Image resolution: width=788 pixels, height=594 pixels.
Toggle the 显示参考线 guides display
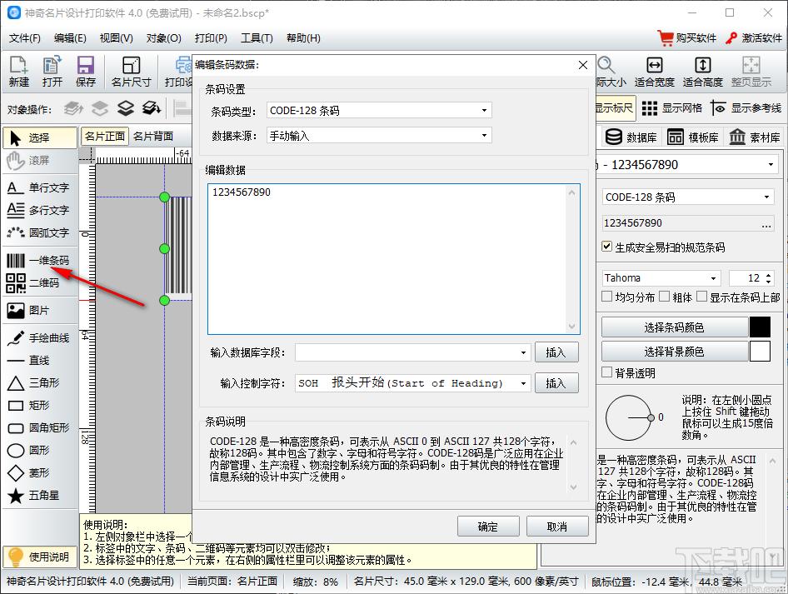[x=746, y=108]
